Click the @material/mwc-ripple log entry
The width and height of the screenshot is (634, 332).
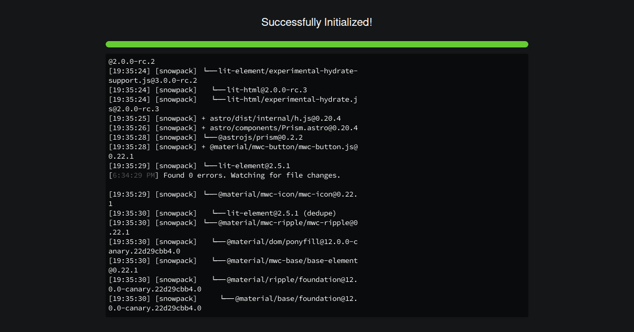click(x=233, y=228)
